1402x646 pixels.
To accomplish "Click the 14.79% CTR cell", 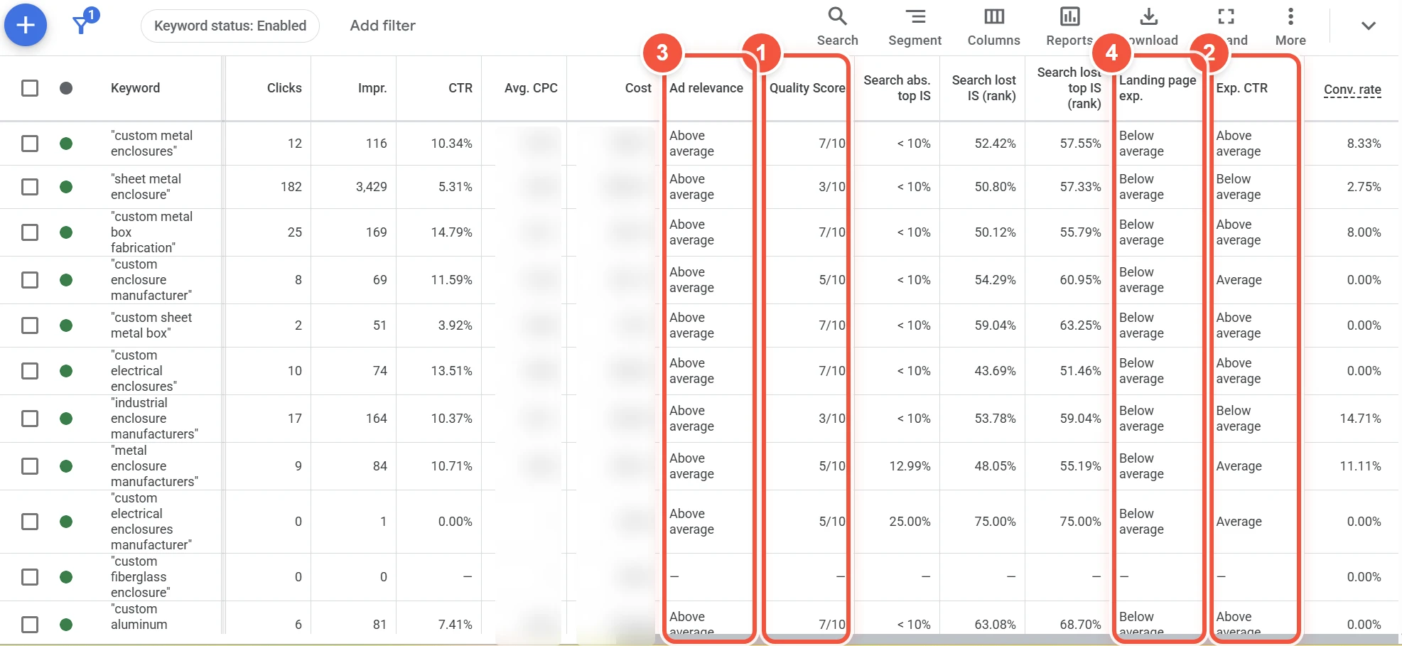I will pyautogui.click(x=451, y=232).
